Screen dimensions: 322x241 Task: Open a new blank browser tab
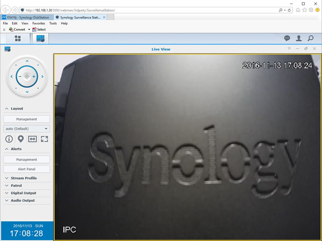[x=111, y=17]
